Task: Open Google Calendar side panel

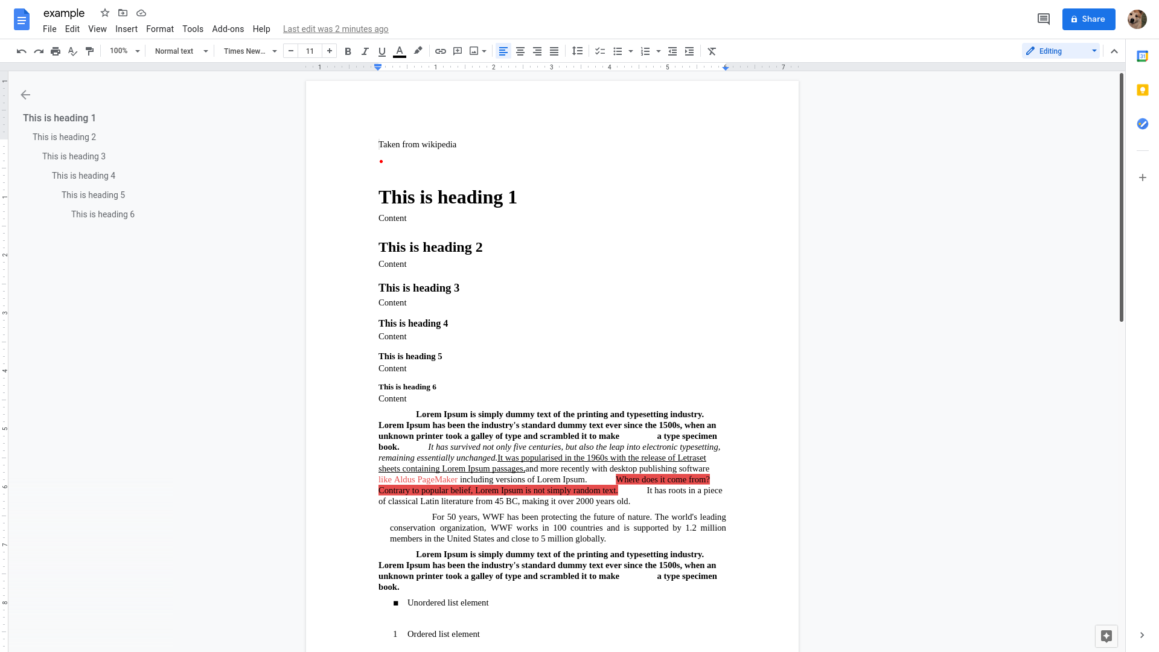Action: (x=1142, y=56)
